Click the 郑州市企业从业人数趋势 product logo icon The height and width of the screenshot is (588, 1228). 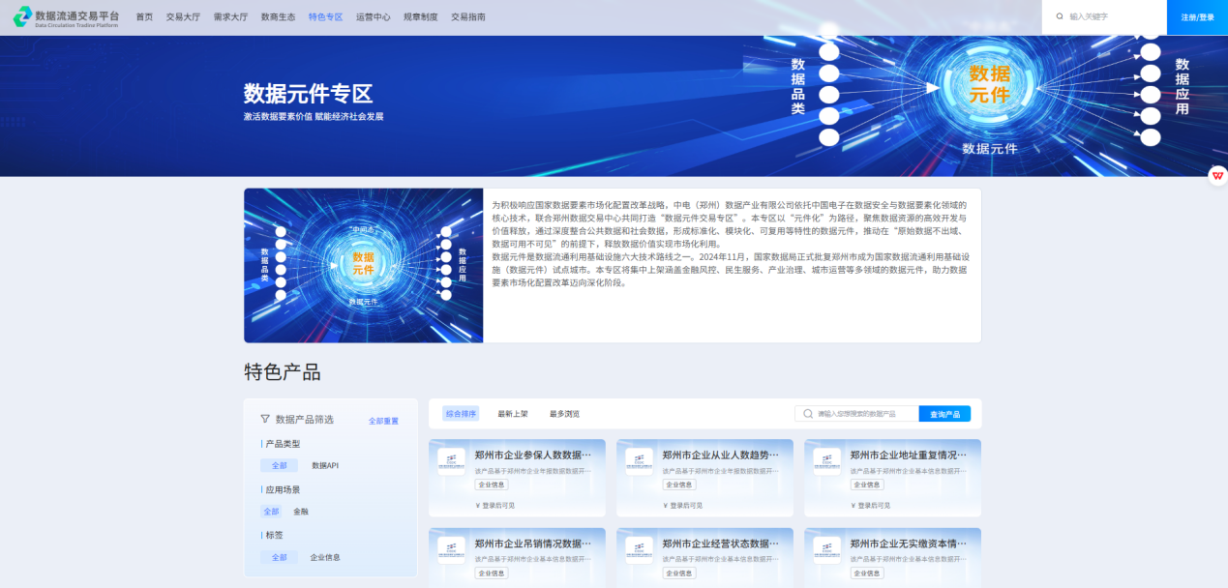(x=639, y=461)
